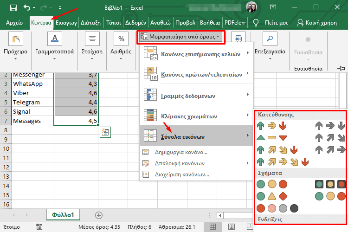Click Άθροισμα: 26.1 in status bar
This screenshot has height=232, width=348.
(x=177, y=227)
